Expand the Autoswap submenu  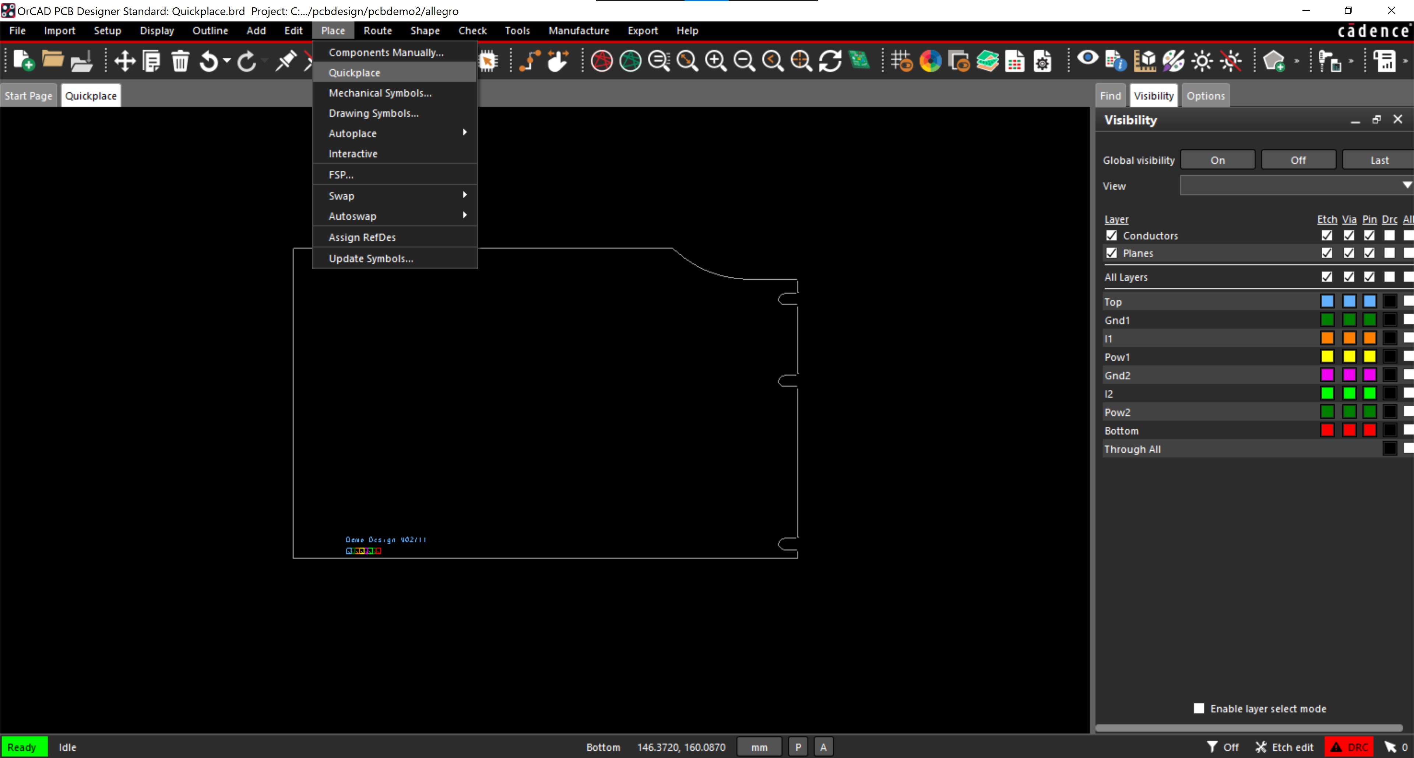[x=394, y=216]
